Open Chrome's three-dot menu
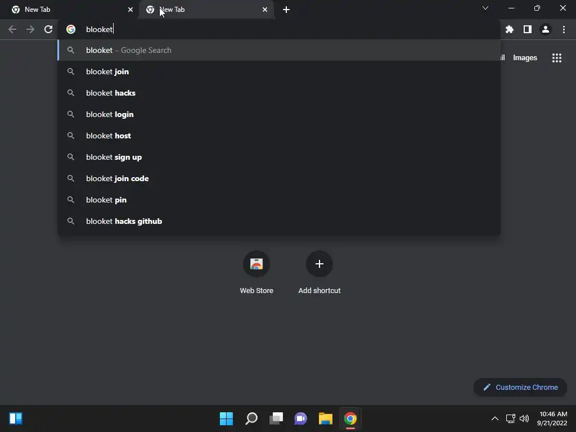Screen dimensions: 576x432 pos(564,29)
